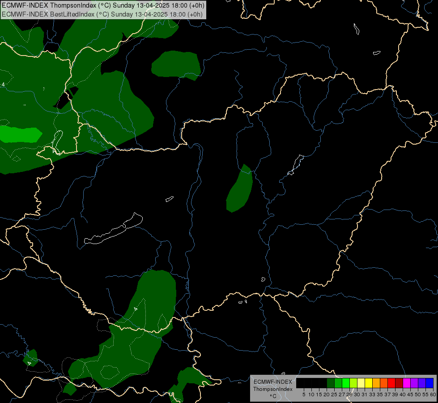Image resolution: width=438 pixels, height=403 pixels.
Task: Select the magenta 40-45 legend swatch
Action: 406,383
